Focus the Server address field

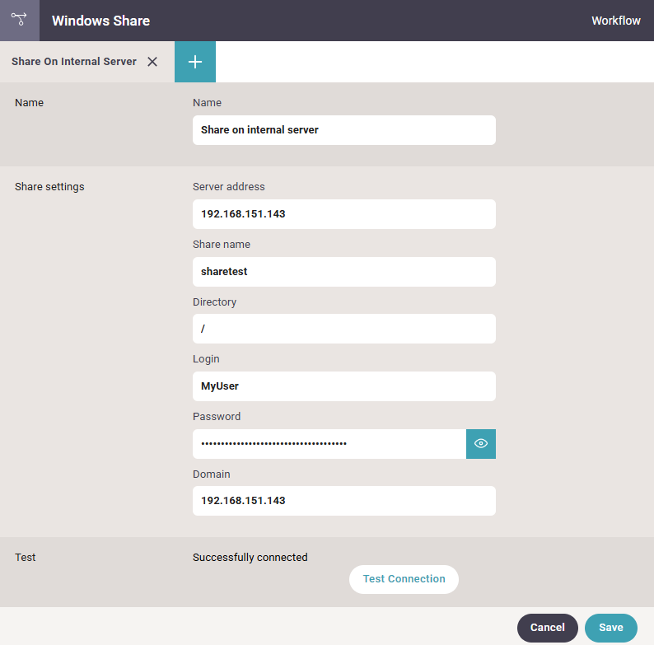tap(343, 214)
